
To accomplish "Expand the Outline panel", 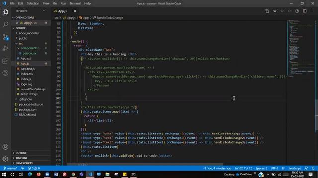I will 31,153.
